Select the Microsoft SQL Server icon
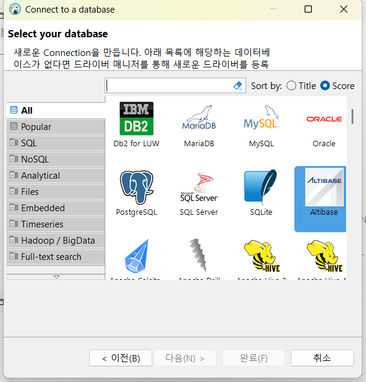This screenshot has width=366, height=382. pos(199,187)
